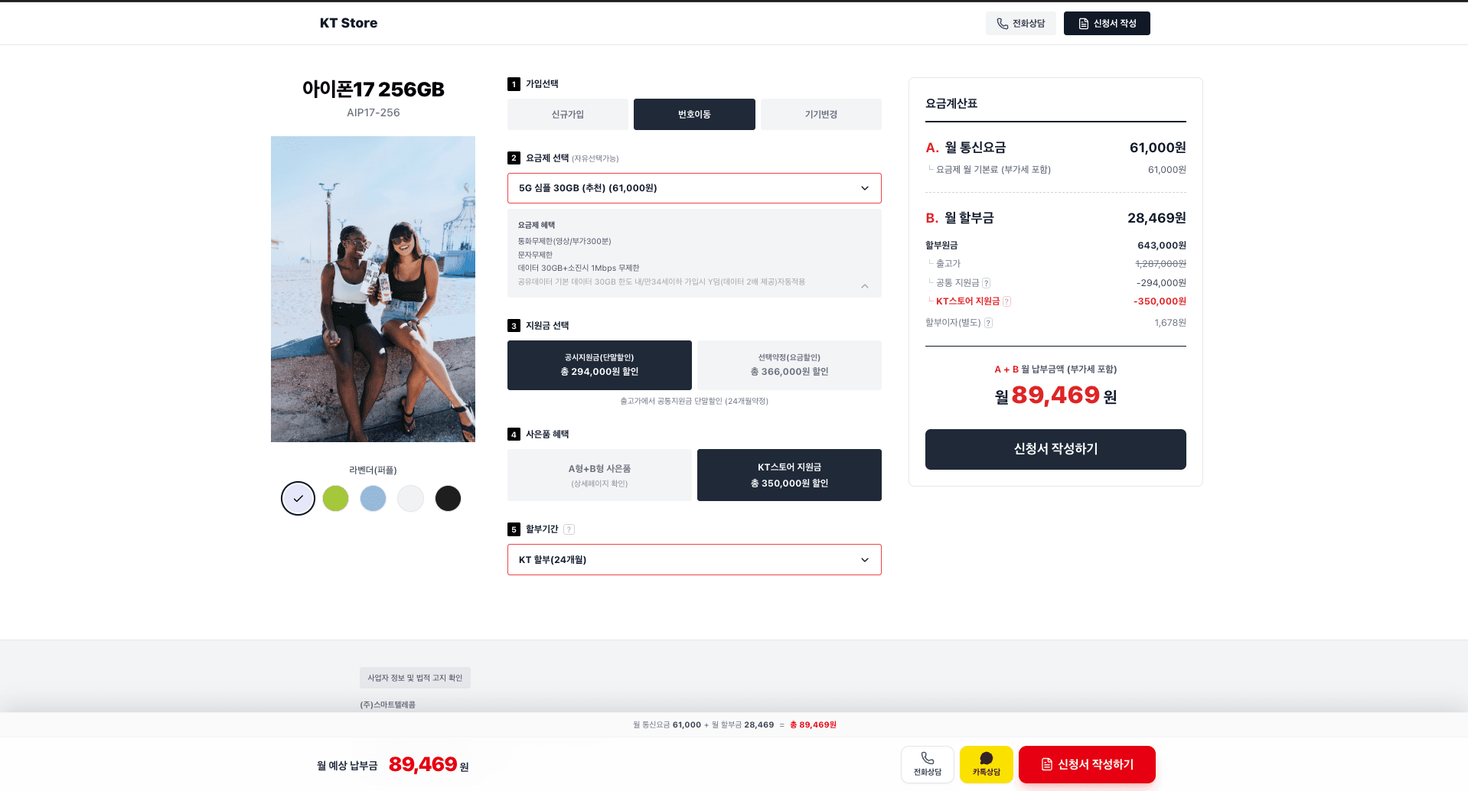
Task: Click the header 신청서 작성 document button
Action: (x=1107, y=24)
